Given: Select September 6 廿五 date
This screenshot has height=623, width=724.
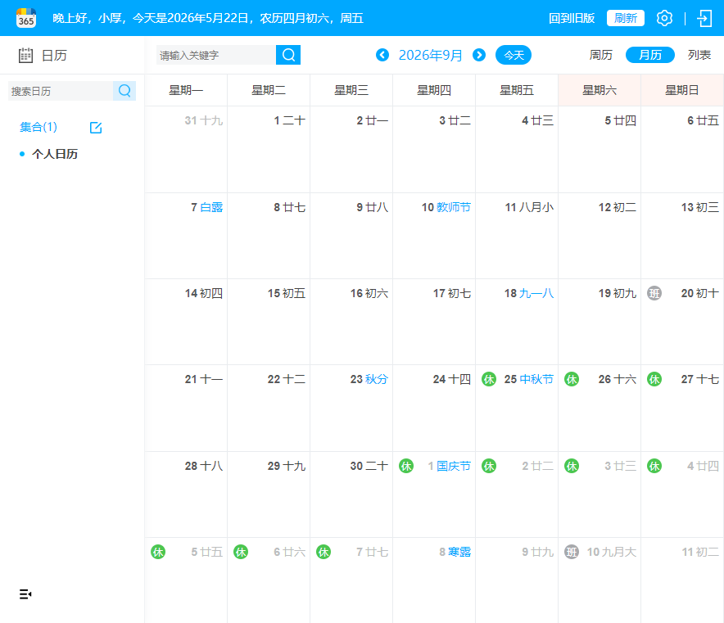Looking at the screenshot, I should click(703, 120).
